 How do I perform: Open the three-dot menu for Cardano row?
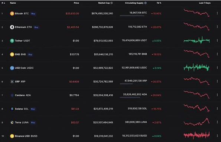coord(217,95)
